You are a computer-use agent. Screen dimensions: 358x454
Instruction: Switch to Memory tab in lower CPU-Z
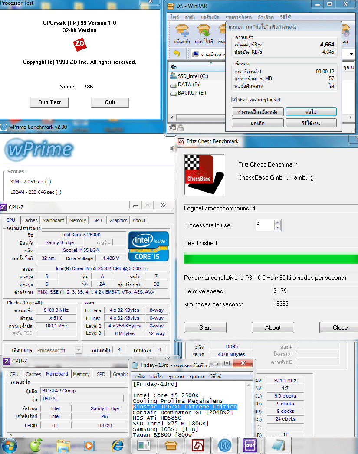pos(81,374)
